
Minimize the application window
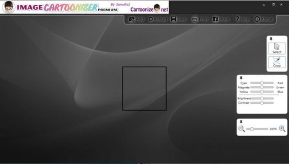coord(264,5)
